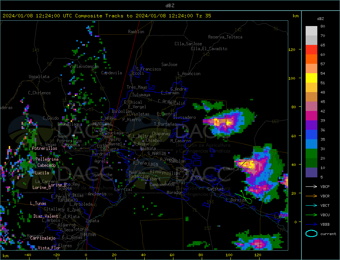The width and height of the screenshot is (340, 260).
Task: Pick the purple swatch between 39 and 36 dBZ
Action: click(311, 125)
